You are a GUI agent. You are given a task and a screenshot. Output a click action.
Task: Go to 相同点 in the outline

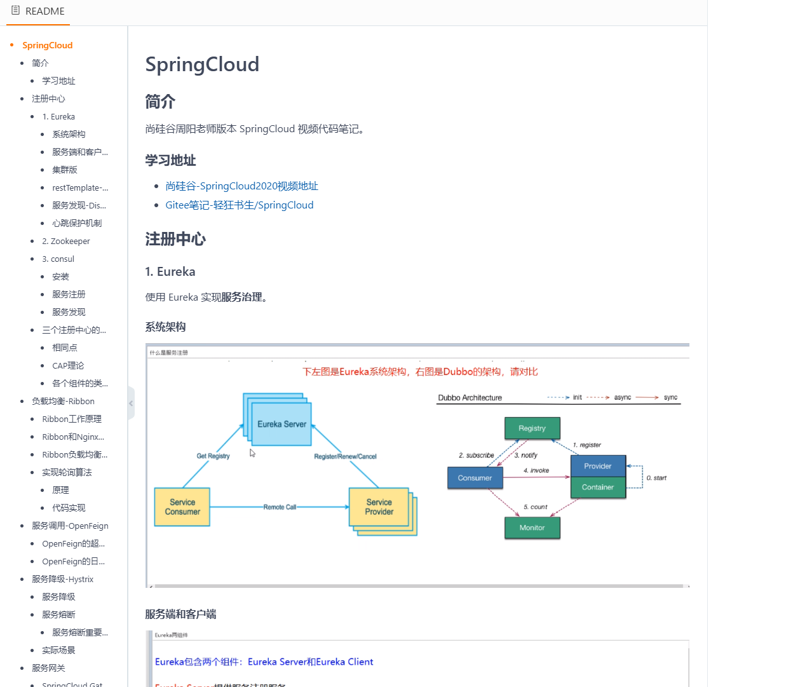tap(65, 348)
